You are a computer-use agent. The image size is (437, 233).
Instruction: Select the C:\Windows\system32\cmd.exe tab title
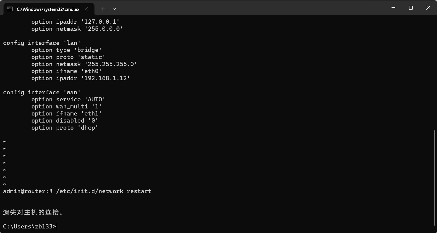[48, 9]
